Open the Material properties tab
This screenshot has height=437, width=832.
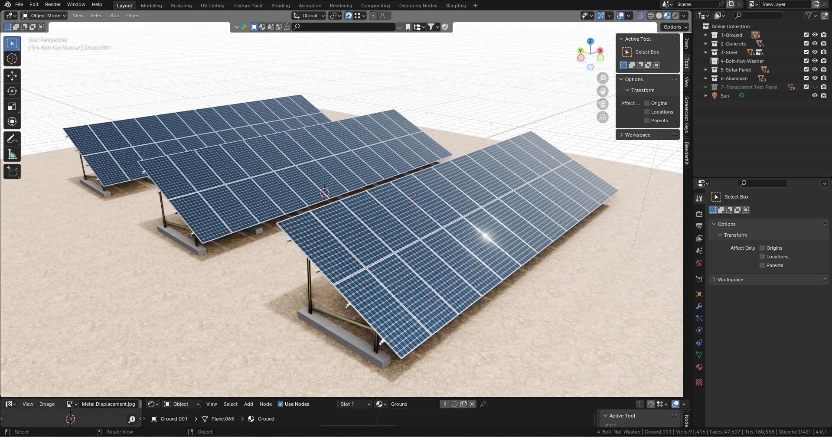point(699,367)
